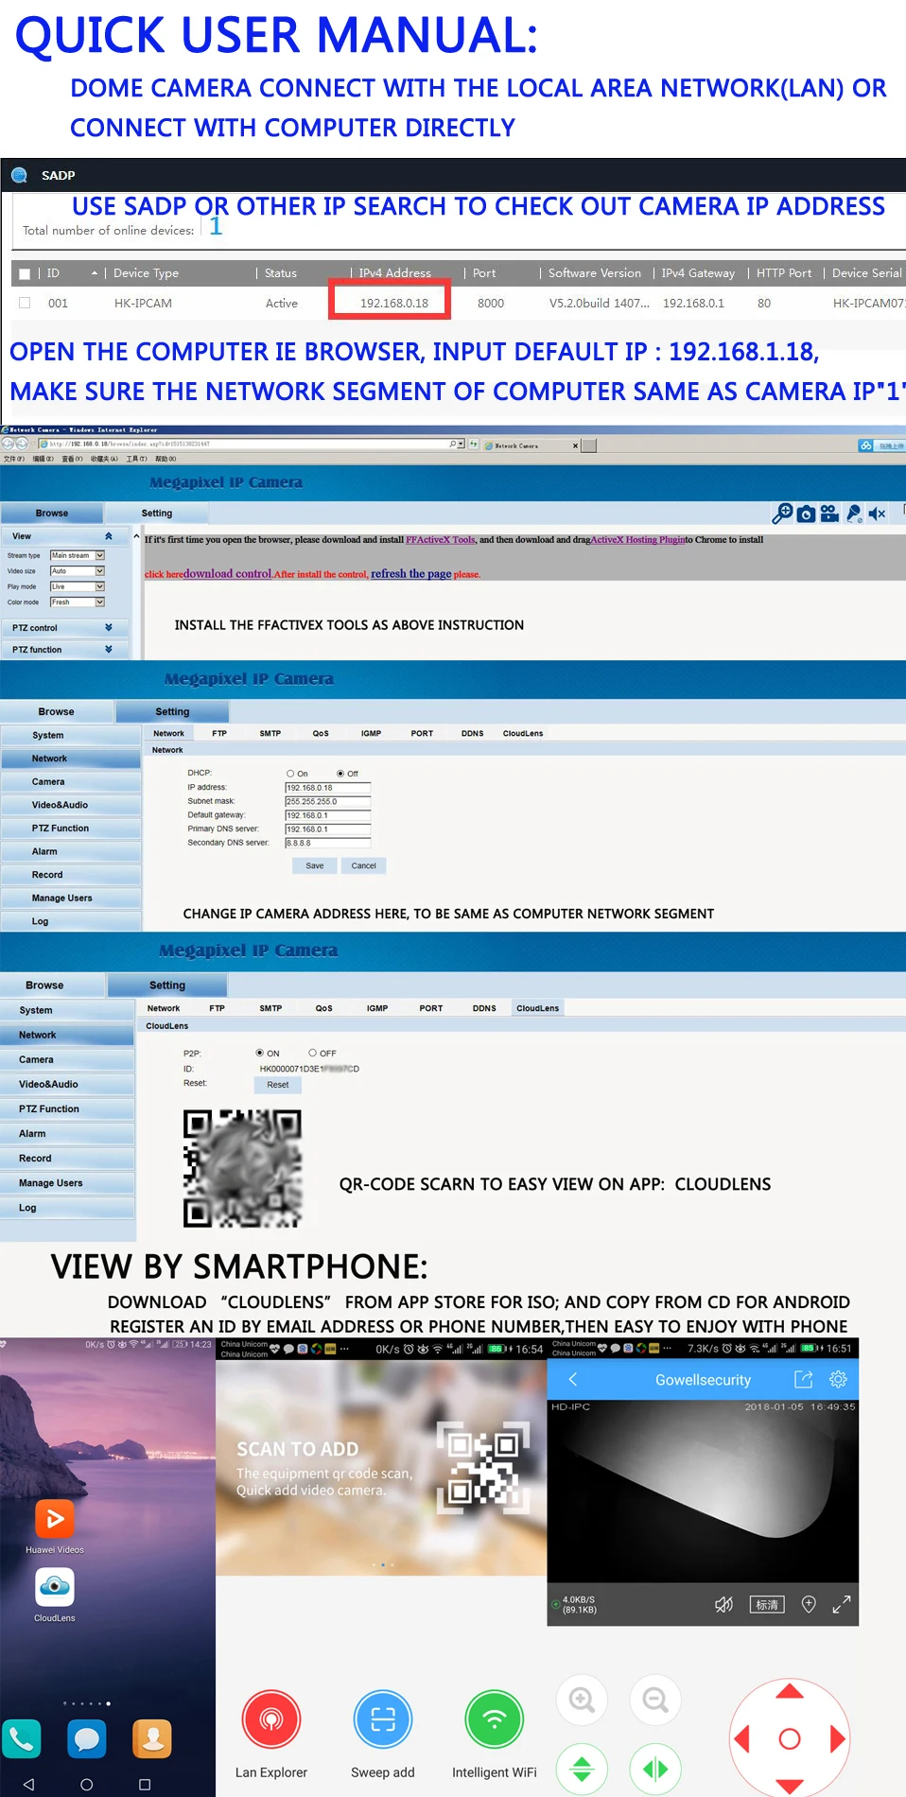This screenshot has width=906, height=1797.
Task: Pan camera with PTZ right arrow
Action: [837, 1738]
